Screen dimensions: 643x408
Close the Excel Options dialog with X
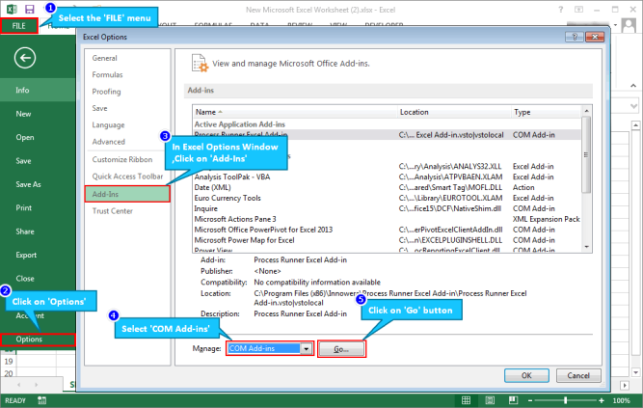tap(595, 37)
